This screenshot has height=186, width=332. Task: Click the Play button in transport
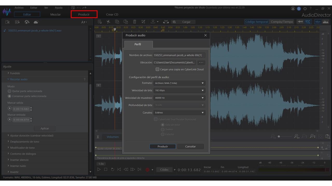coord(99,169)
